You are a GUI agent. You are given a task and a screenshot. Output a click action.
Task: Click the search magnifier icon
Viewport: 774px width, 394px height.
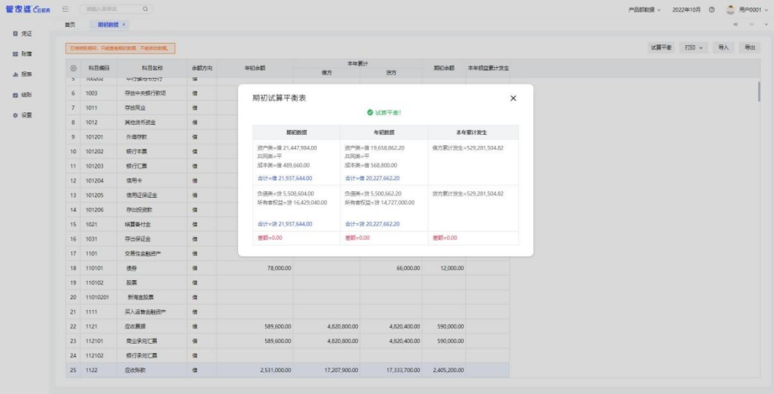[x=145, y=8]
